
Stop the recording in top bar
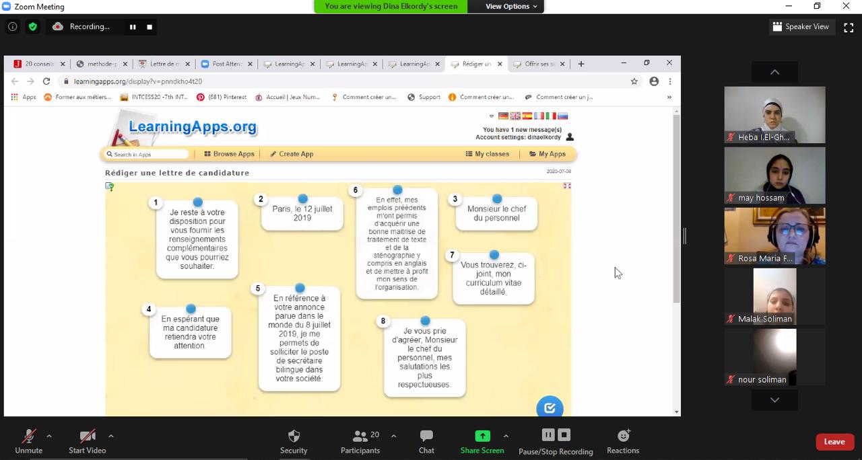(x=150, y=27)
